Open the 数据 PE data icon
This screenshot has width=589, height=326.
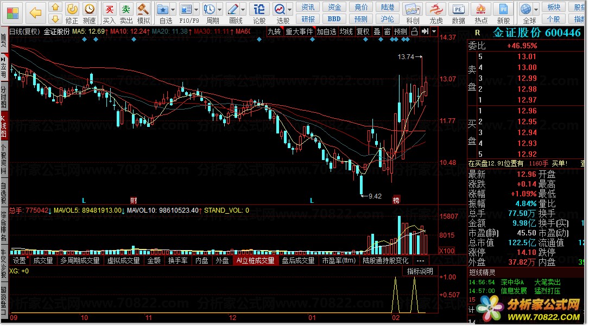click(458, 9)
